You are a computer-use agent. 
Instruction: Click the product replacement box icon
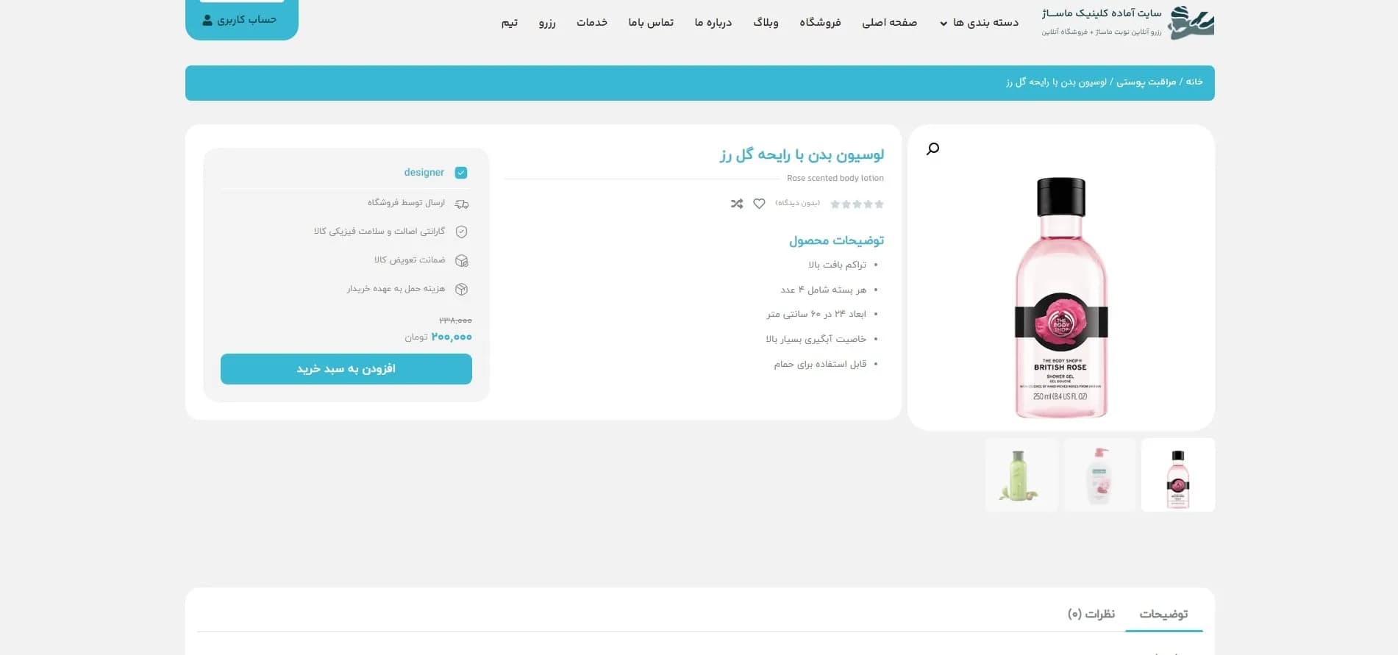click(x=462, y=260)
